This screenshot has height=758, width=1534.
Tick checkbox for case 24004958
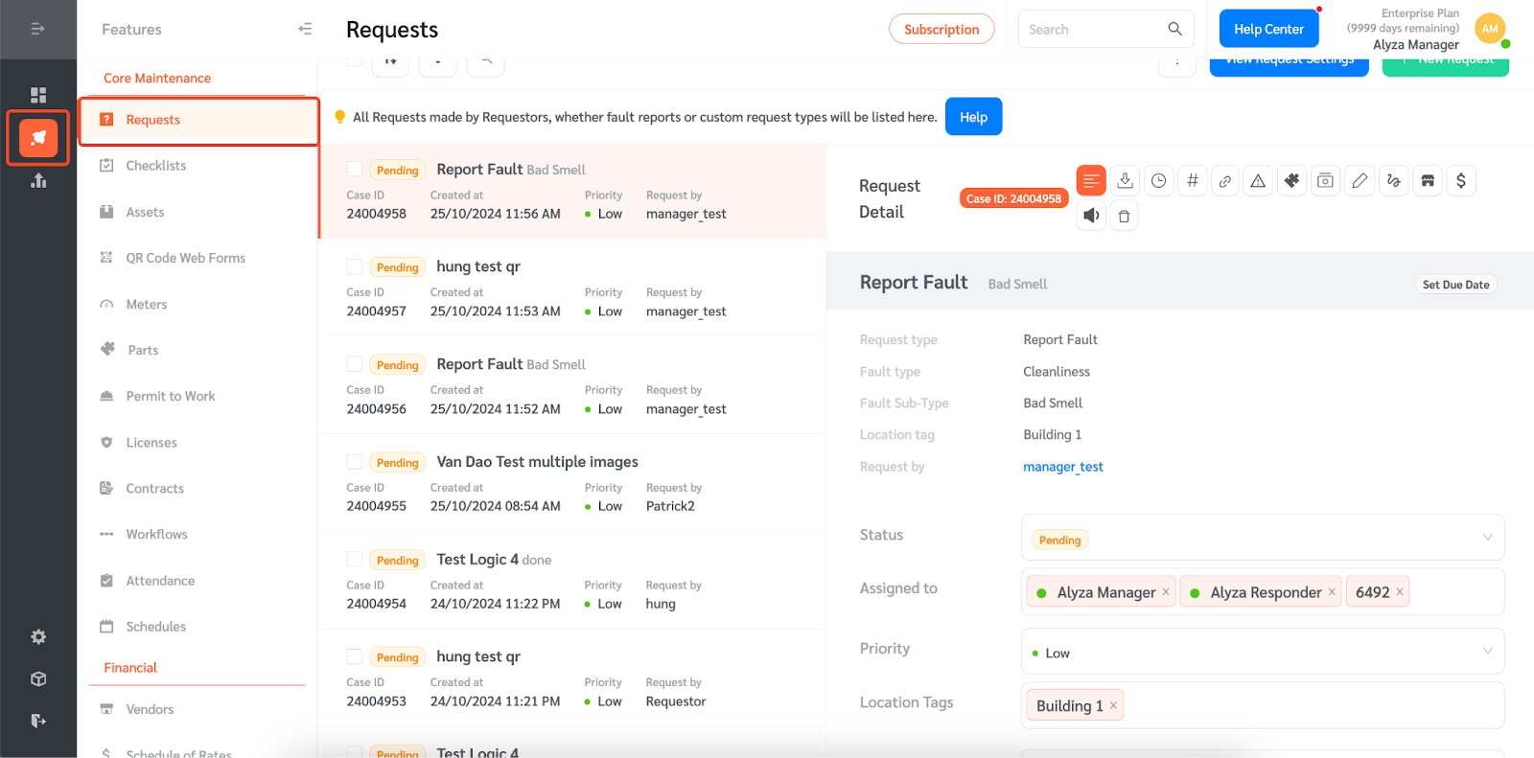click(x=355, y=169)
